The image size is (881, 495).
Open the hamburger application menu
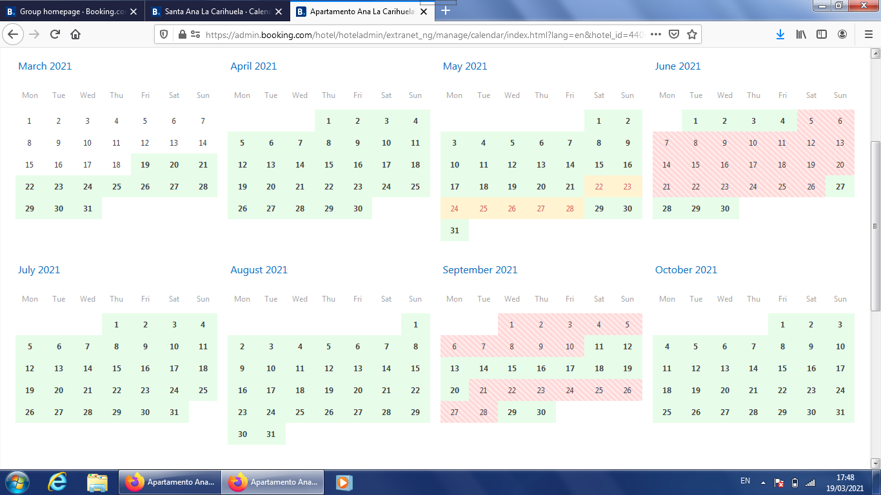pyautogui.click(x=868, y=35)
